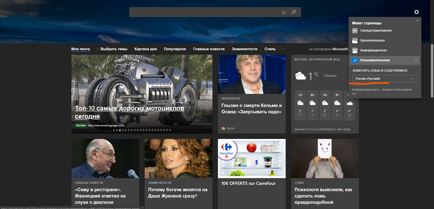The width and height of the screenshot is (434, 209).
Task: Switch to the Знаменитости tab
Action: pyautogui.click(x=245, y=49)
